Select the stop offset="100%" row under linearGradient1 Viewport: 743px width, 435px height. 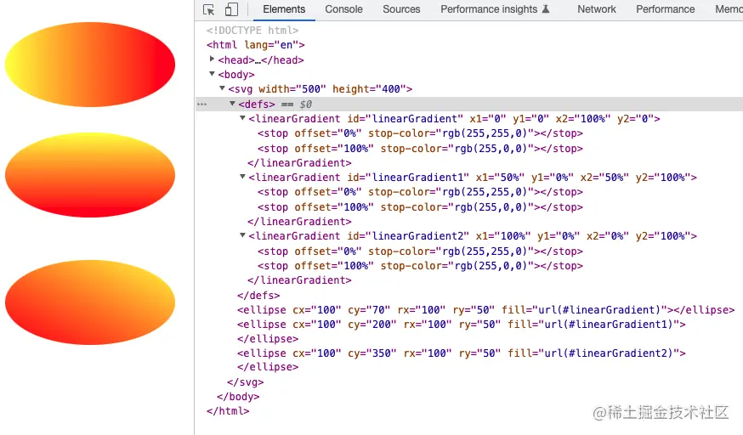coord(420,207)
